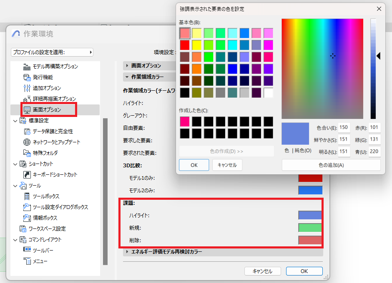The width and height of the screenshot is (392, 283).
Task: Click the Archicad logo in 作業環境 title
Action: [16, 33]
